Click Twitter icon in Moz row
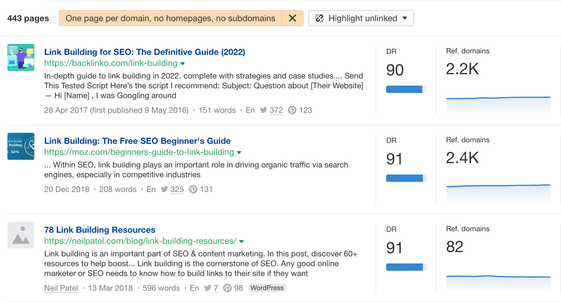Image resolution: width=561 pixels, height=303 pixels. coord(164,189)
